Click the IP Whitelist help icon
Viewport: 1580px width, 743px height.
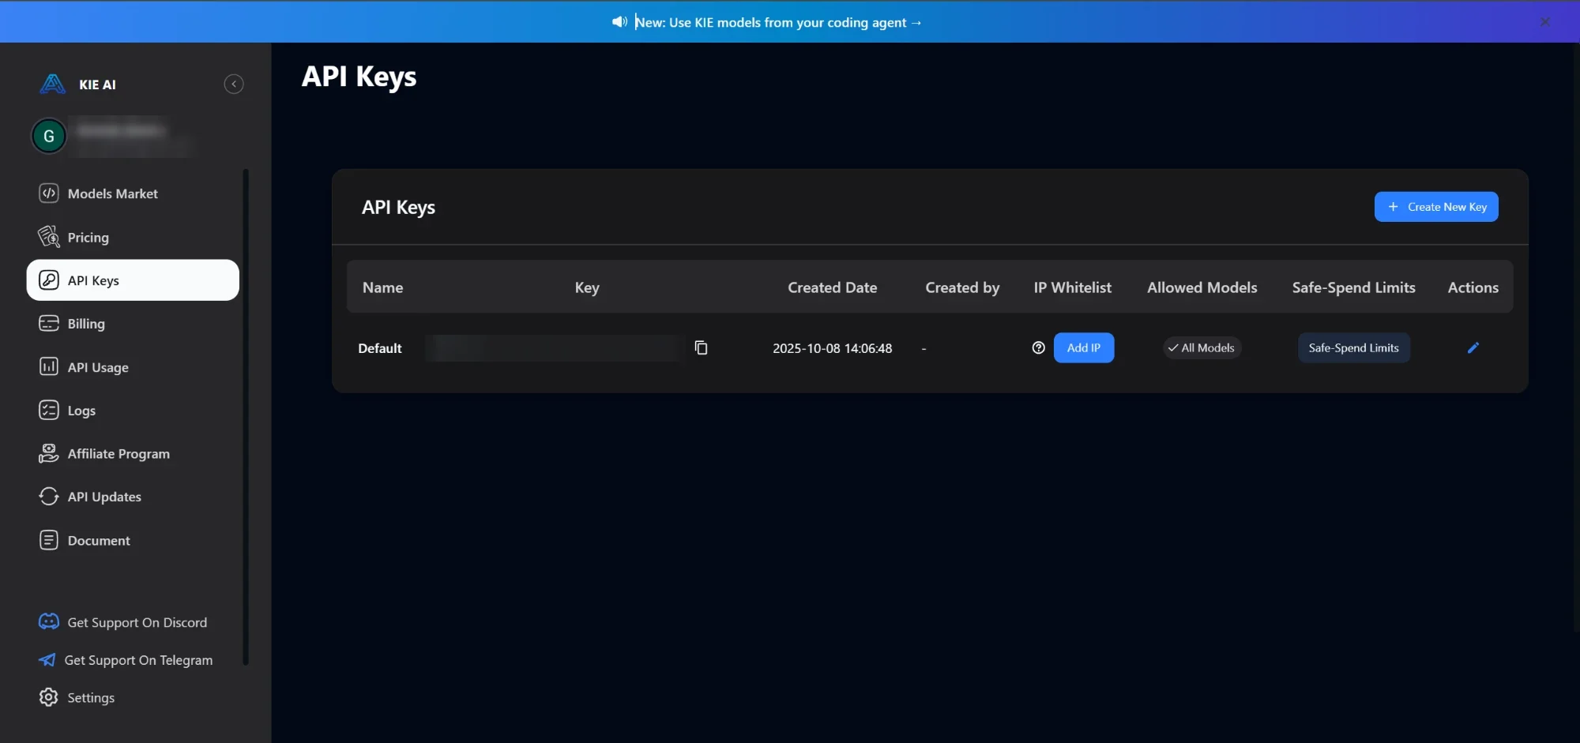(x=1039, y=347)
